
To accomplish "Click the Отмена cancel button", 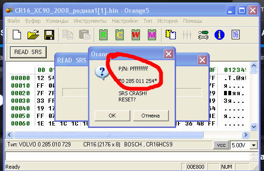I will point(151,116).
